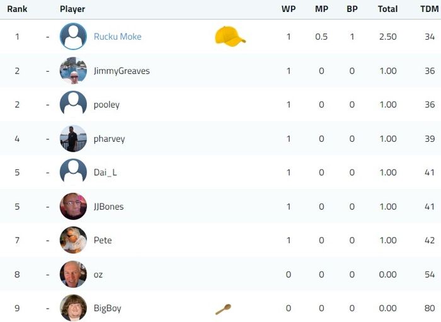Open Rucku Moke's default avatar
This screenshot has width=441, height=322.
tap(74, 37)
